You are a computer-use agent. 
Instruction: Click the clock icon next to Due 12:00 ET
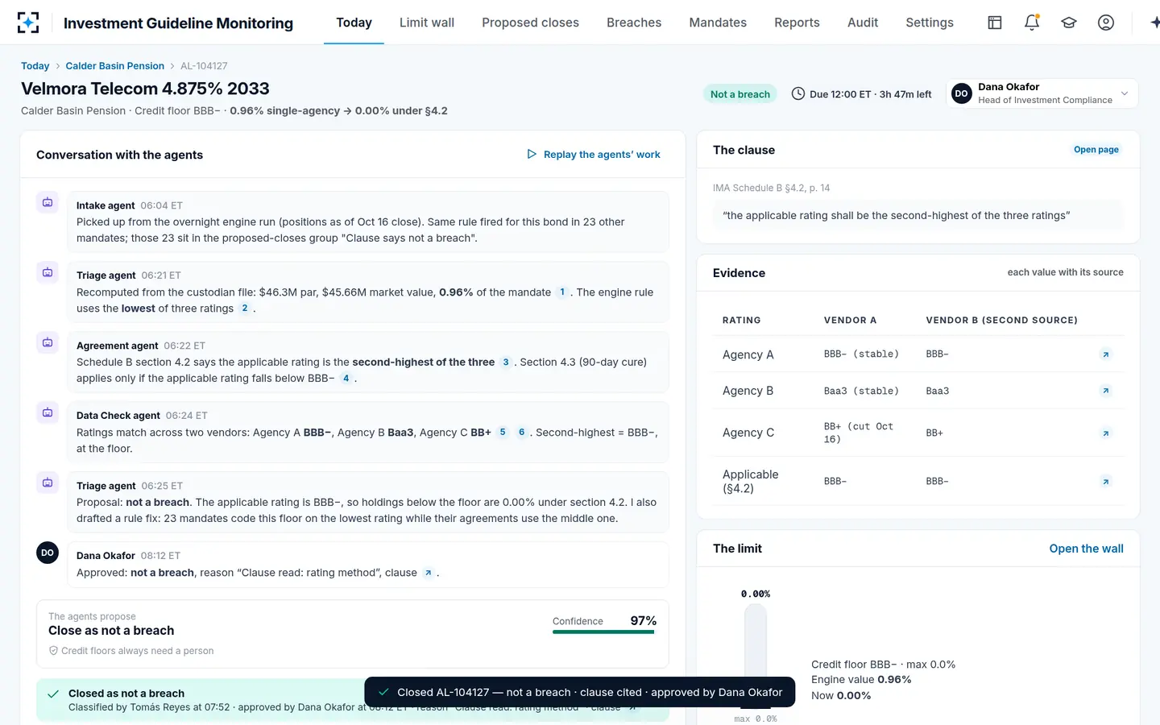[797, 93]
